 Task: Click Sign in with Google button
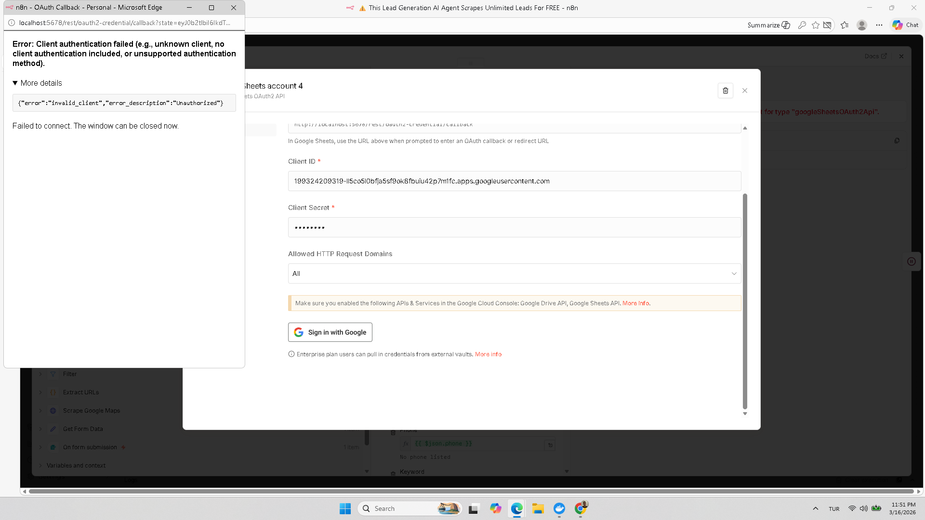click(330, 332)
